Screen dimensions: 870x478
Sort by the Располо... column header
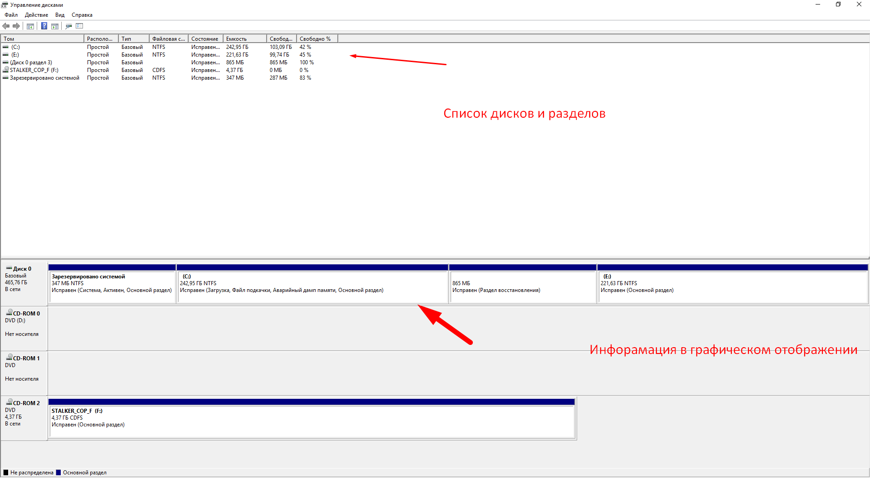(x=101, y=39)
